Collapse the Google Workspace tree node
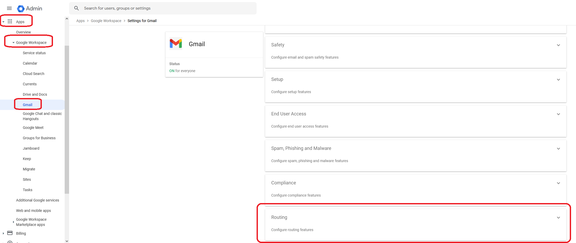The width and height of the screenshot is (576, 243). pos(14,43)
